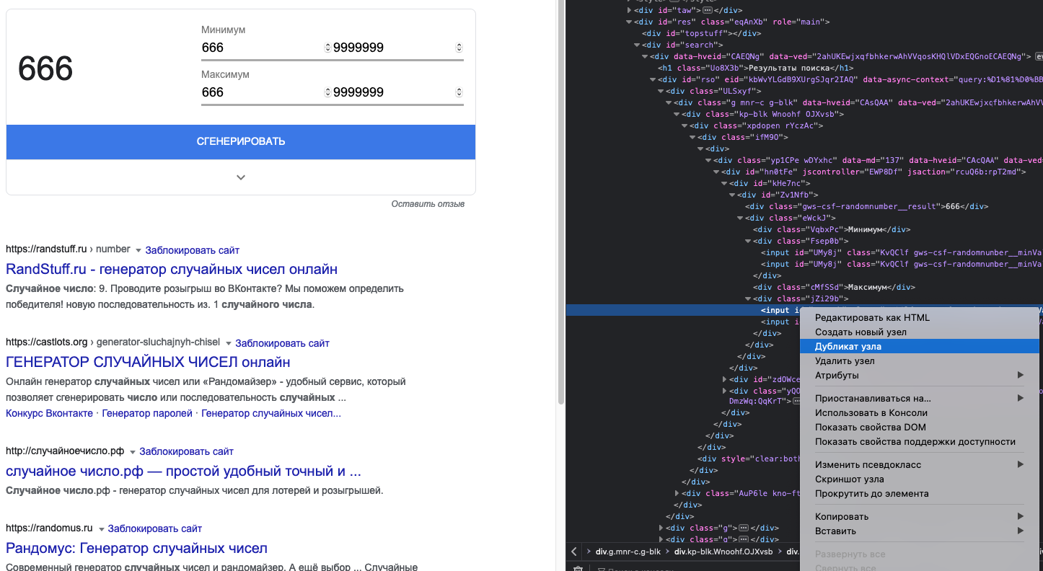Open the dropdown arrow beside castlots.org URL
The height and width of the screenshot is (571, 1043).
click(x=228, y=343)
